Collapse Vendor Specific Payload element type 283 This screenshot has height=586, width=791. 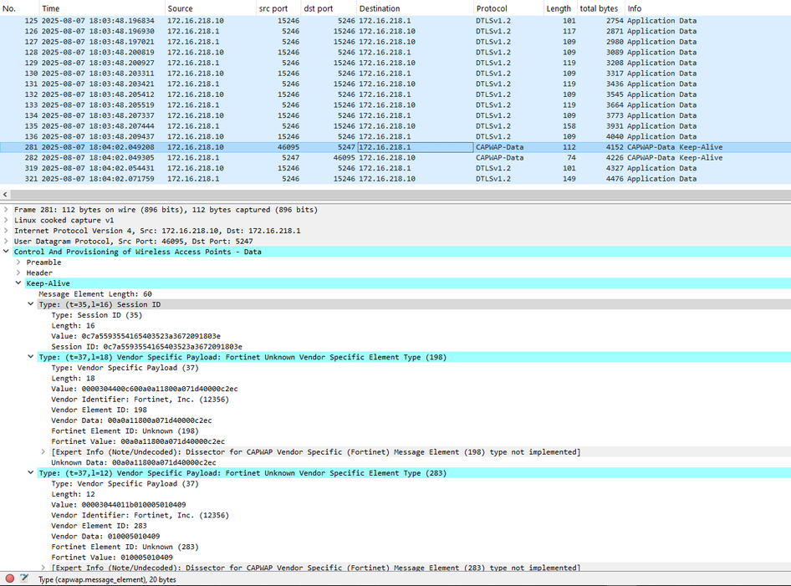point(31,472)
